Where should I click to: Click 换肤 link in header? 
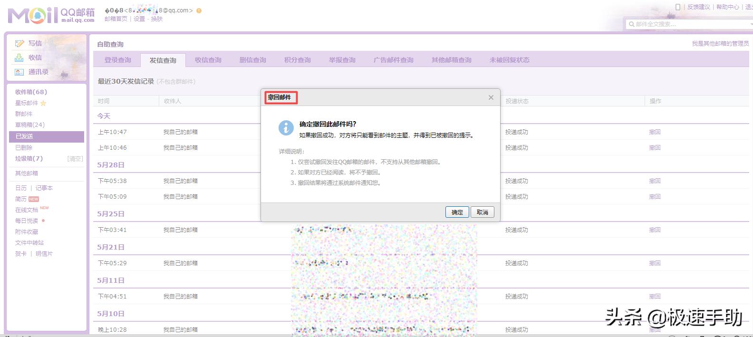(x=157, y=19)
